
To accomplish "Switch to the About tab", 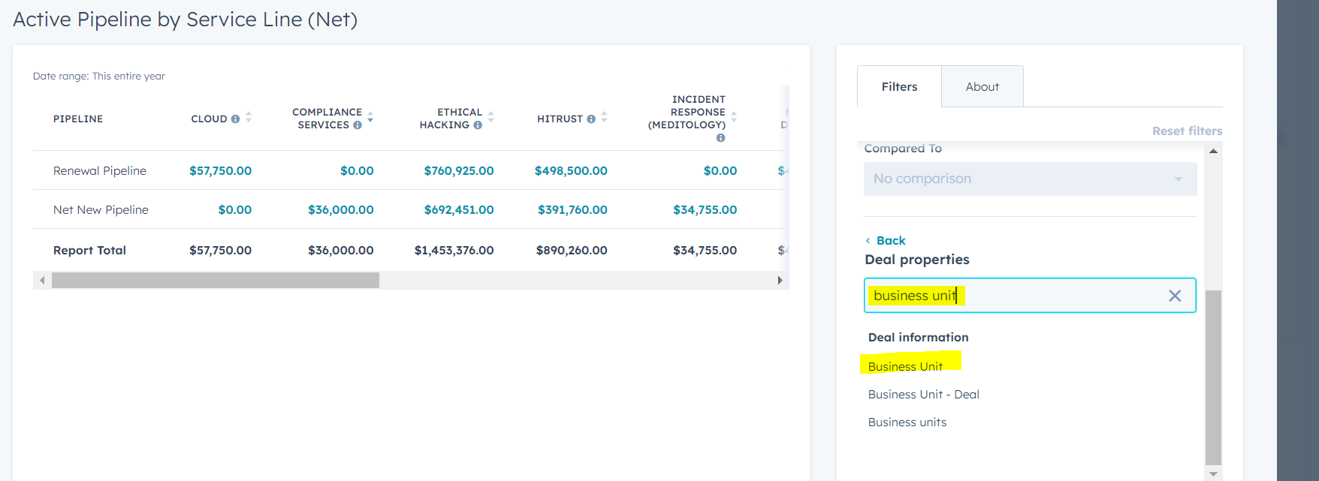I will point(982,87).
